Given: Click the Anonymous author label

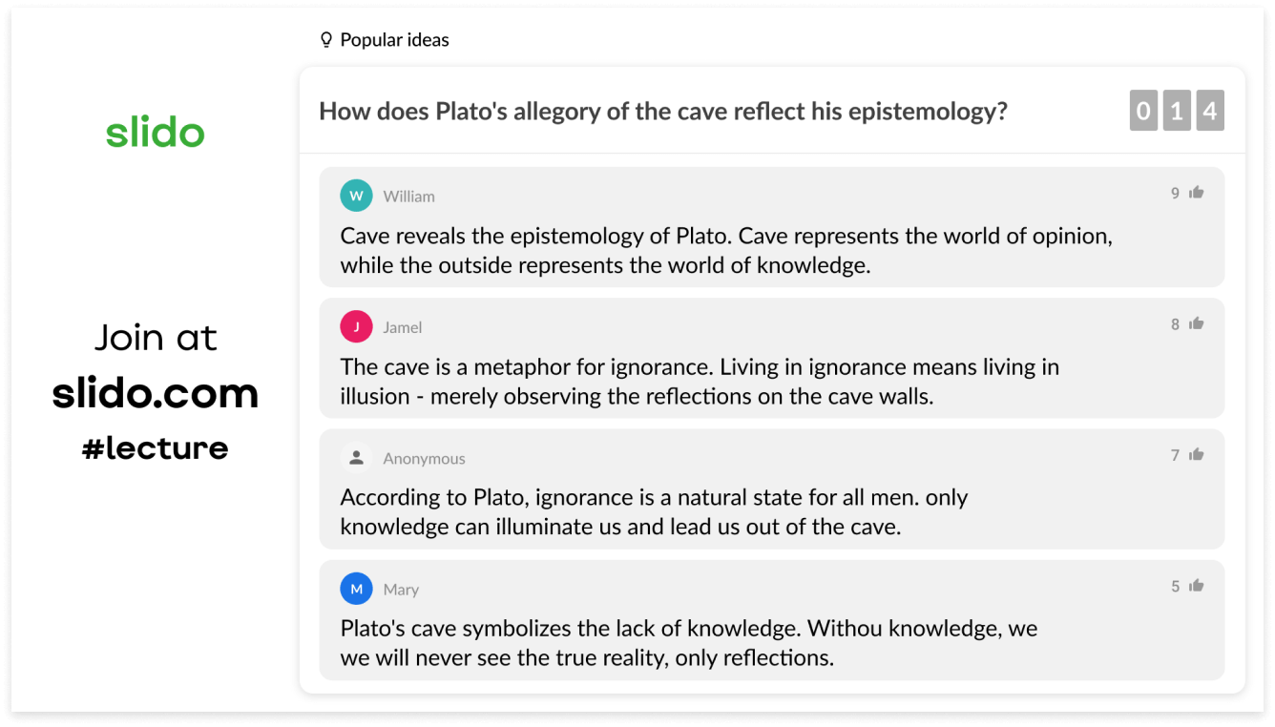Looking at the screenshot, I should pyautogui.click(x=424, y=459).
